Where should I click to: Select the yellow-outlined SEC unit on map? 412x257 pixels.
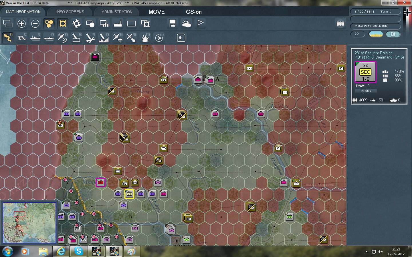pyautogui.click(x=129, y=194)
